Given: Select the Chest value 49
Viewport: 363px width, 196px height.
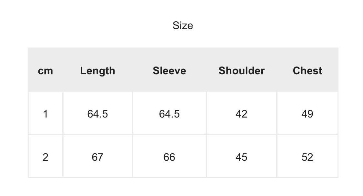Looking at the screenshot, I should (307, 114).
